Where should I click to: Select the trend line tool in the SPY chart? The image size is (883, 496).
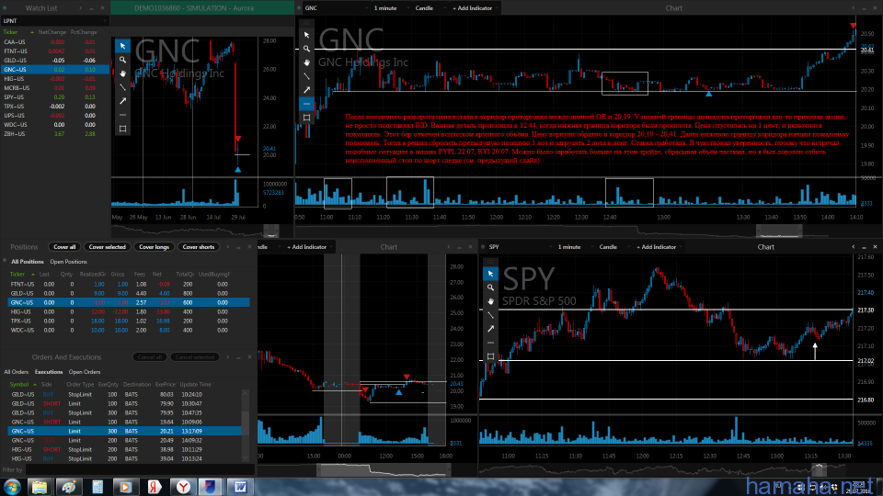[490, 314]
